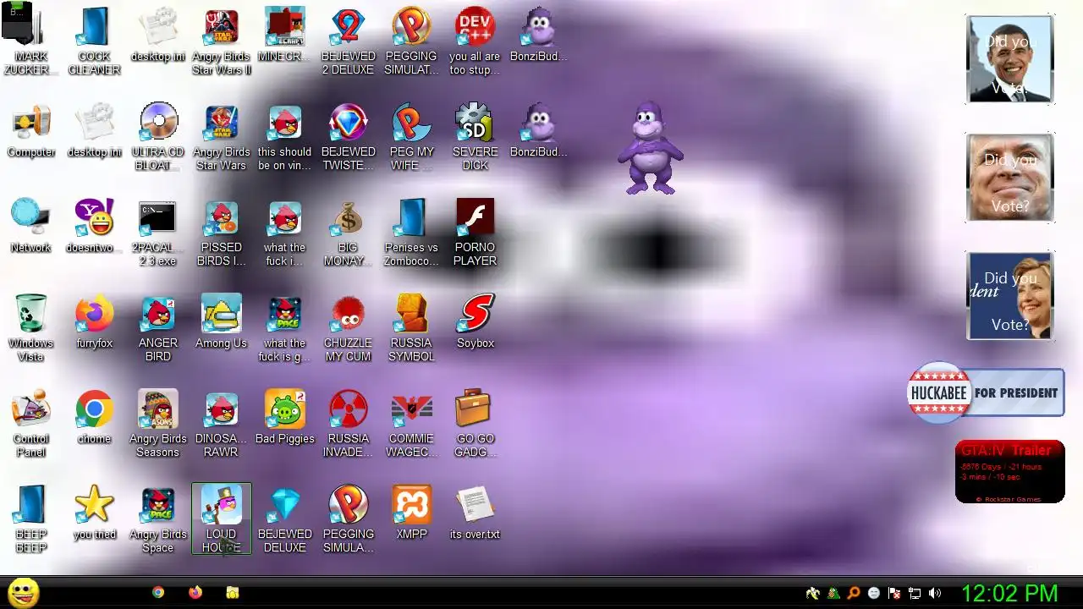Open the ULTRA CD BLOAT disc icon
Viewport: 1083px width, 609px height.
[158, 138]
